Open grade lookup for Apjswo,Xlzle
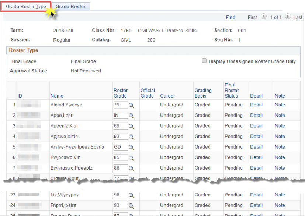The height and width of the screenshot is (216, 305). (131, 137)
